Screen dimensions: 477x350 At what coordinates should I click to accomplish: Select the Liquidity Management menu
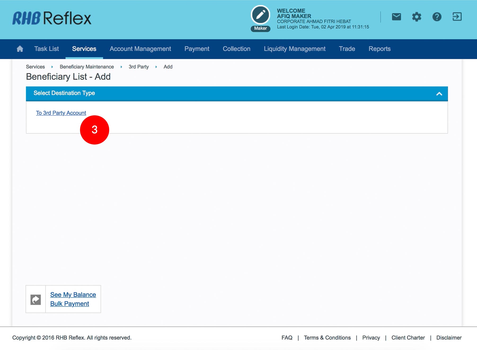294,49
